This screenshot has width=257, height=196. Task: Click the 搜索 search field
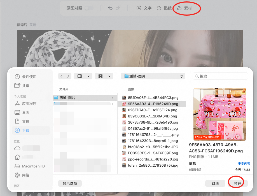pos(220,76)
